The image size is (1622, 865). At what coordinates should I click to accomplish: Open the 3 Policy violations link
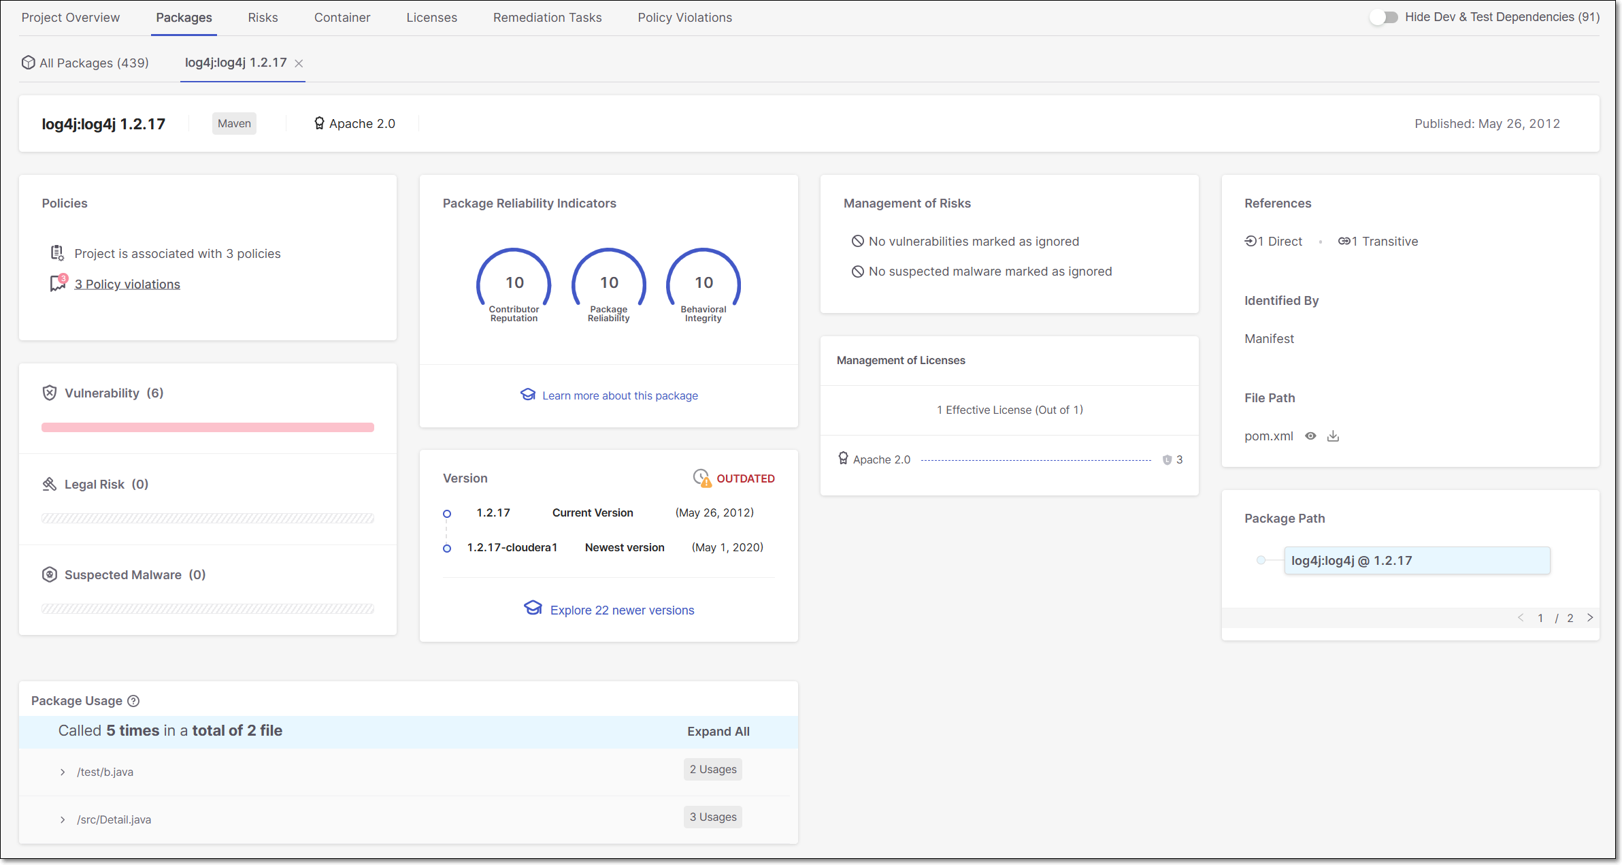(127, 284)
